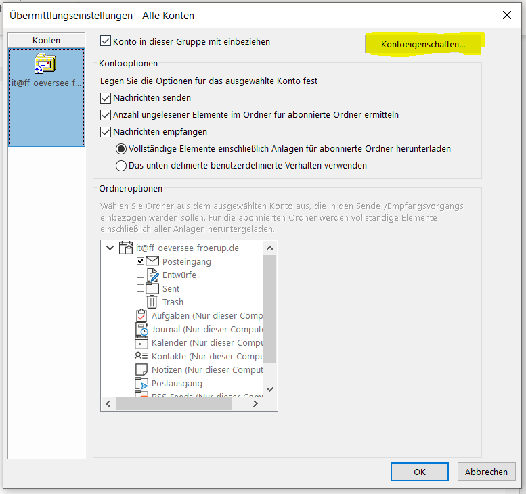Select the Aufgaben tasks icon
This screenshot has height=494, width=526.
click(x=141, y=315)
